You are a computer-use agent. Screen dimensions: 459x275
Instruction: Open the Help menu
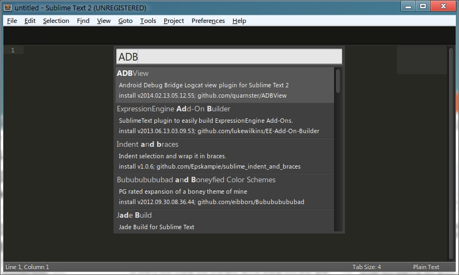click(239, 21)
